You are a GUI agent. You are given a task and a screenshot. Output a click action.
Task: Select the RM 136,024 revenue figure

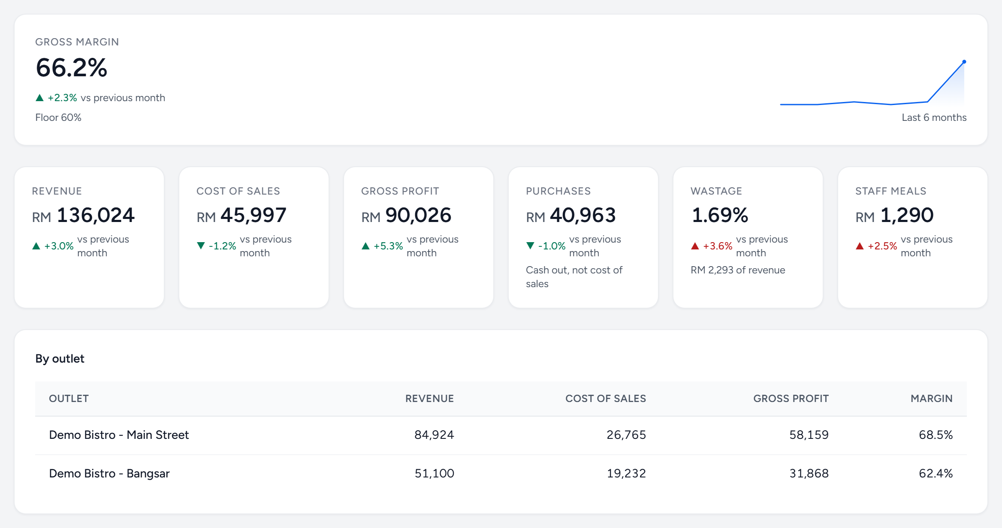click(83, 215)
